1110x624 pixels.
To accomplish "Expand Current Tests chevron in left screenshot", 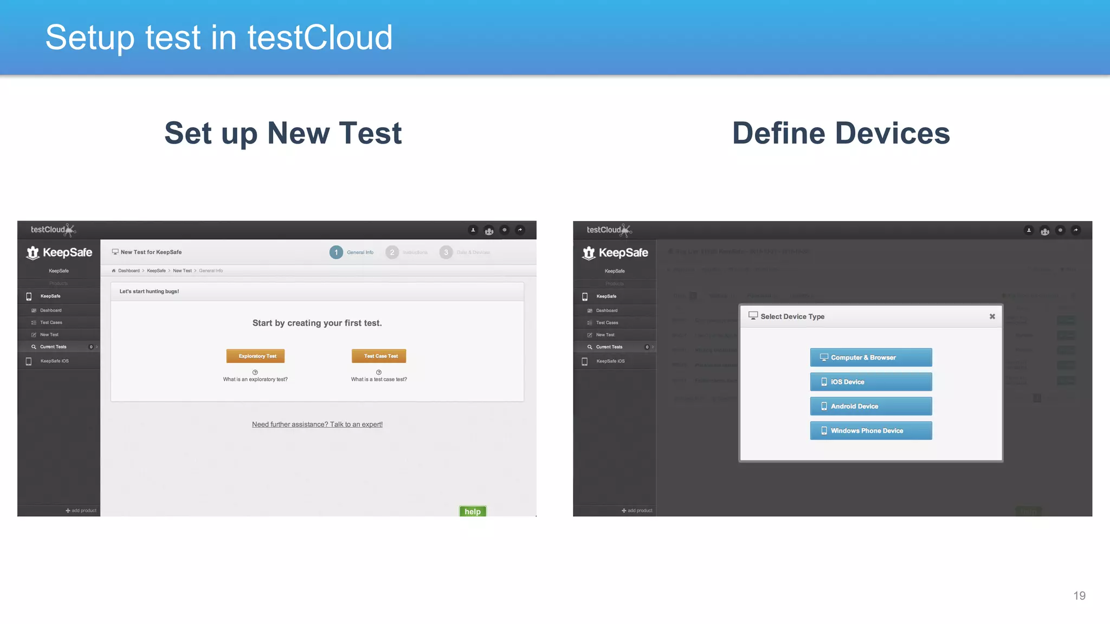I will pyautogui.click(x=96, y=347).
